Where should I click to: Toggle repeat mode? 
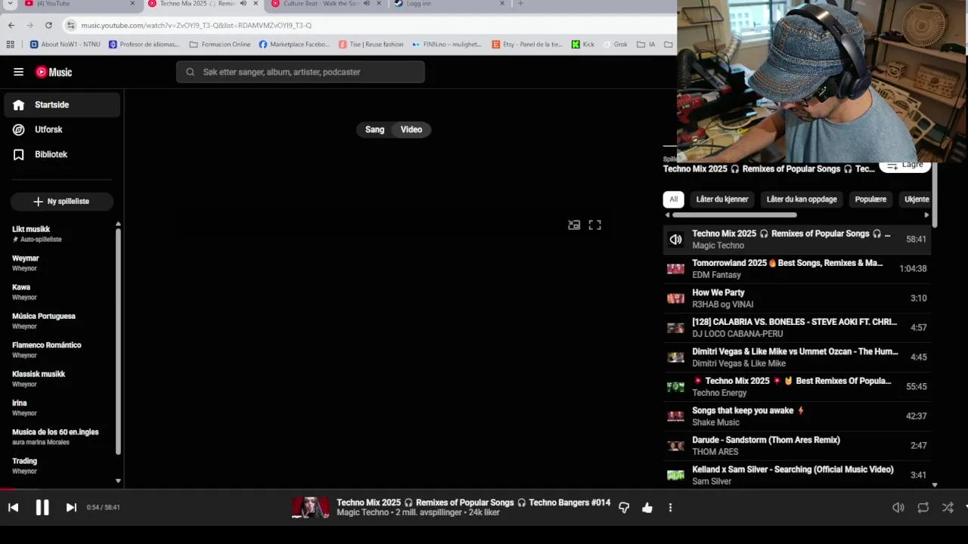(923, 508)
